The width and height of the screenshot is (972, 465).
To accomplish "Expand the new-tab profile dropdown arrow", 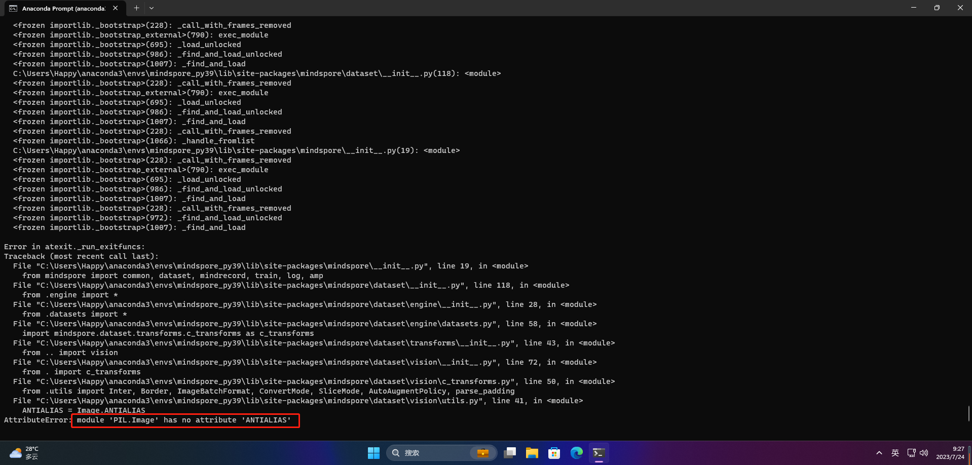I will [x=152, y=8].
